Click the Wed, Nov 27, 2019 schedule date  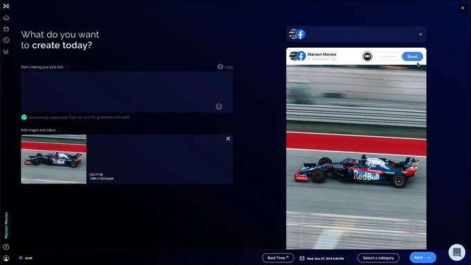tap(326, 258)
